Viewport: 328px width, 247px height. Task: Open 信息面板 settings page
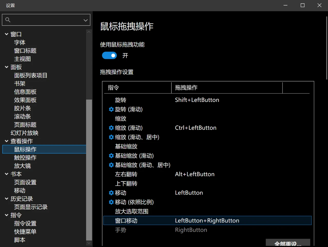click(x=25, y=92)
